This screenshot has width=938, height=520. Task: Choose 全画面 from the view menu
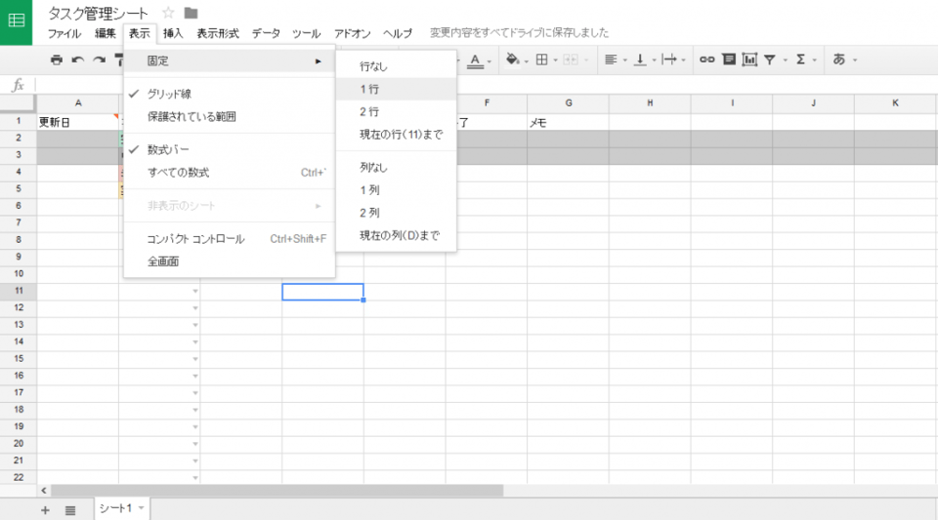[163, 261]
